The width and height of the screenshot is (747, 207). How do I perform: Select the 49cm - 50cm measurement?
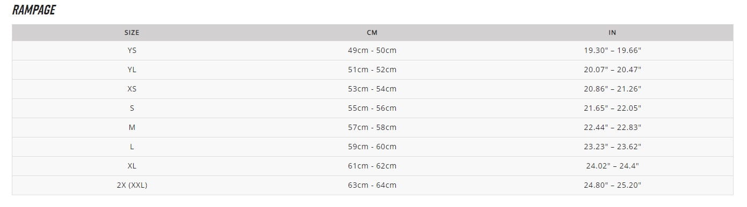[x=372, y=50]
